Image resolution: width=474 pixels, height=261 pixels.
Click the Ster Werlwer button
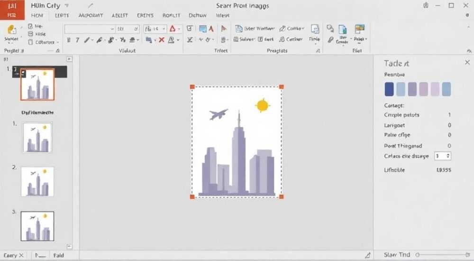[x=255, y=28]
